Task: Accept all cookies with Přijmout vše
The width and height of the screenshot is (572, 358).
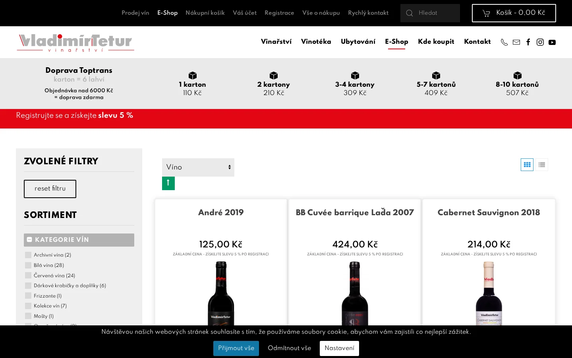Action: (236, 348)
